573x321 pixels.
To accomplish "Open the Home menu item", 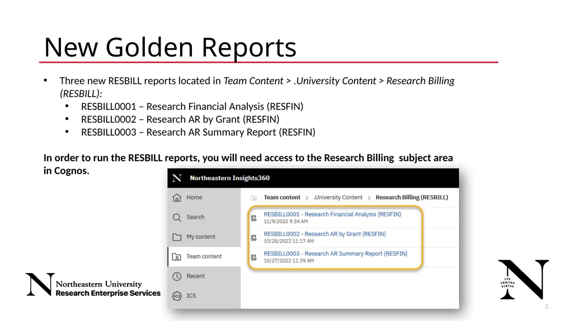I will pos(204,197).
